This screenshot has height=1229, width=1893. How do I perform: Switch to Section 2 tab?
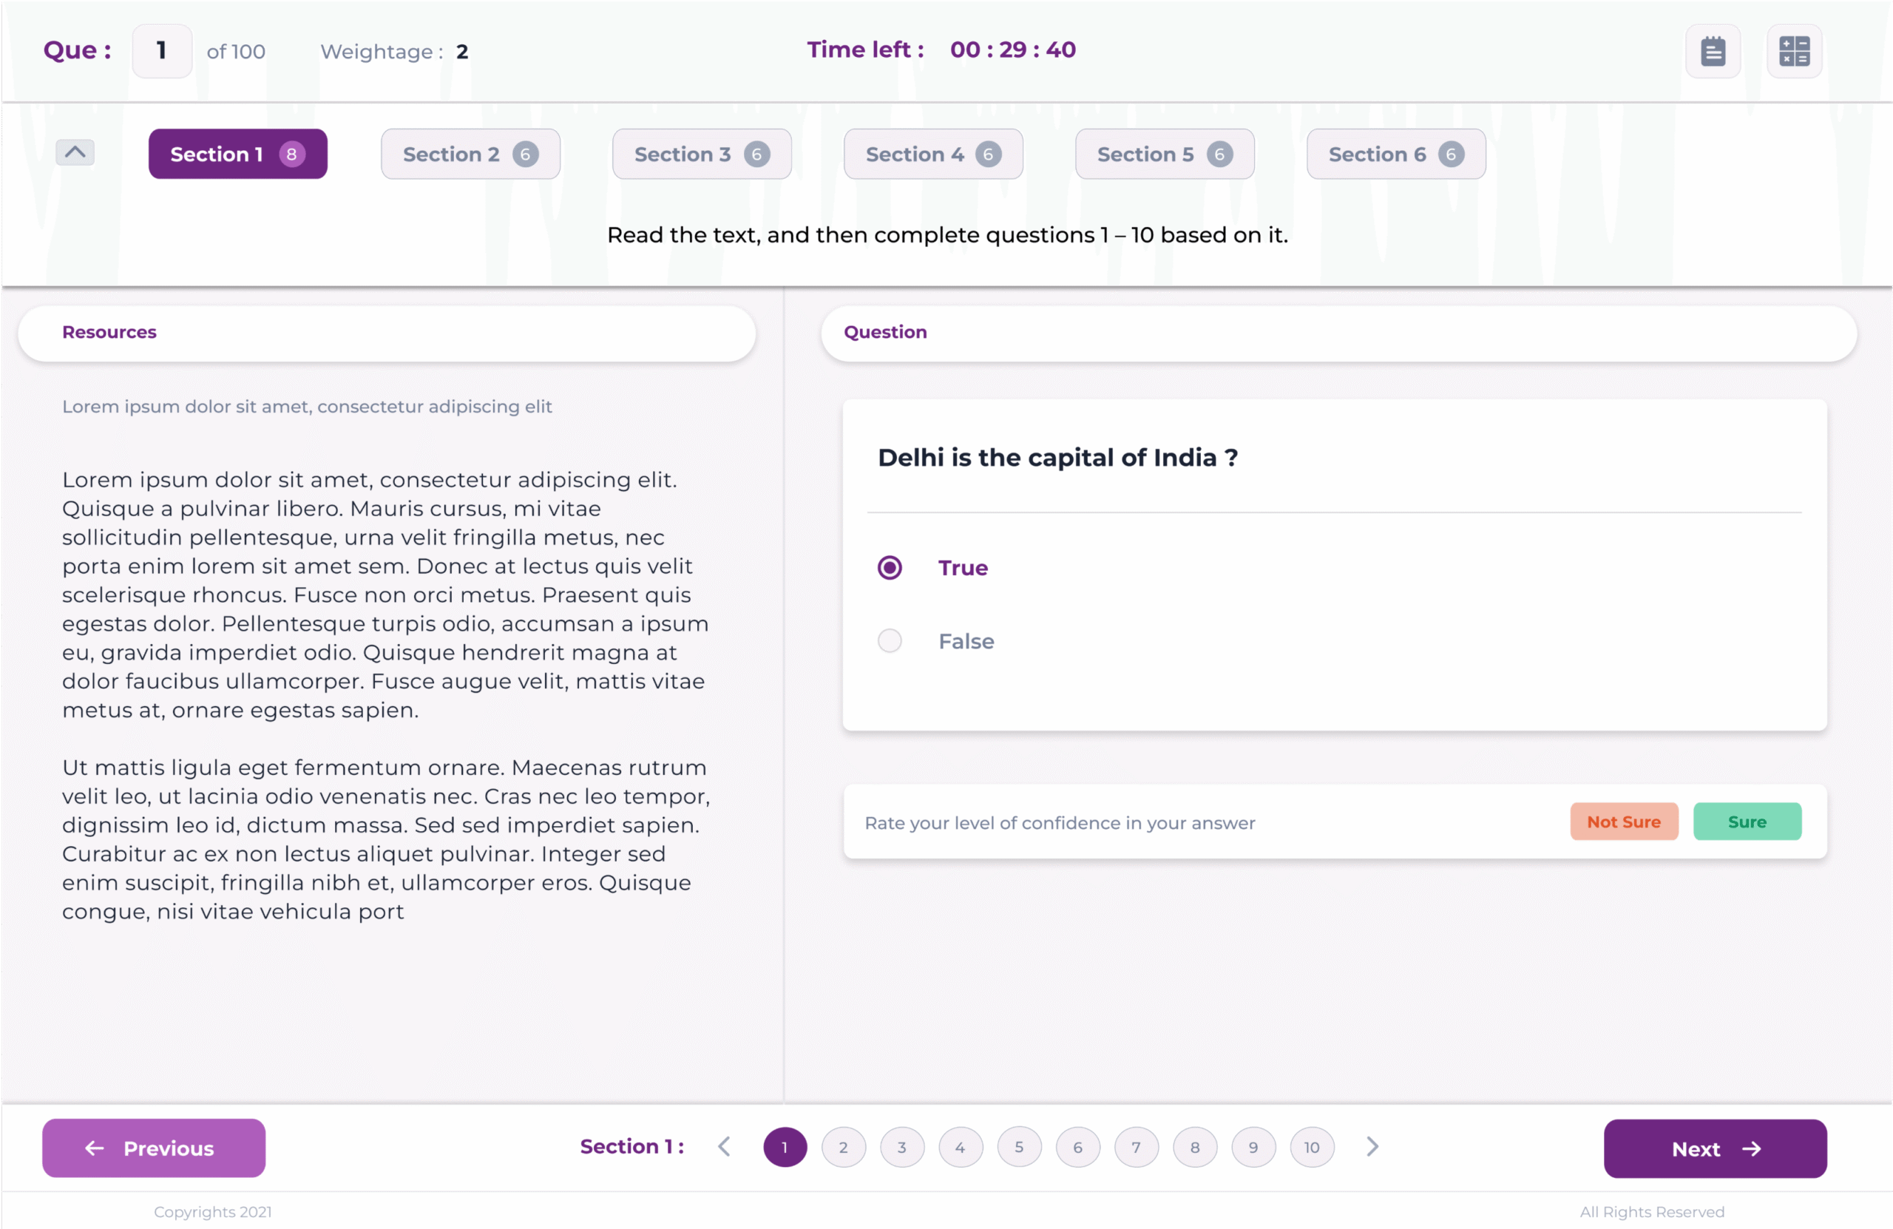click(470, 155)
